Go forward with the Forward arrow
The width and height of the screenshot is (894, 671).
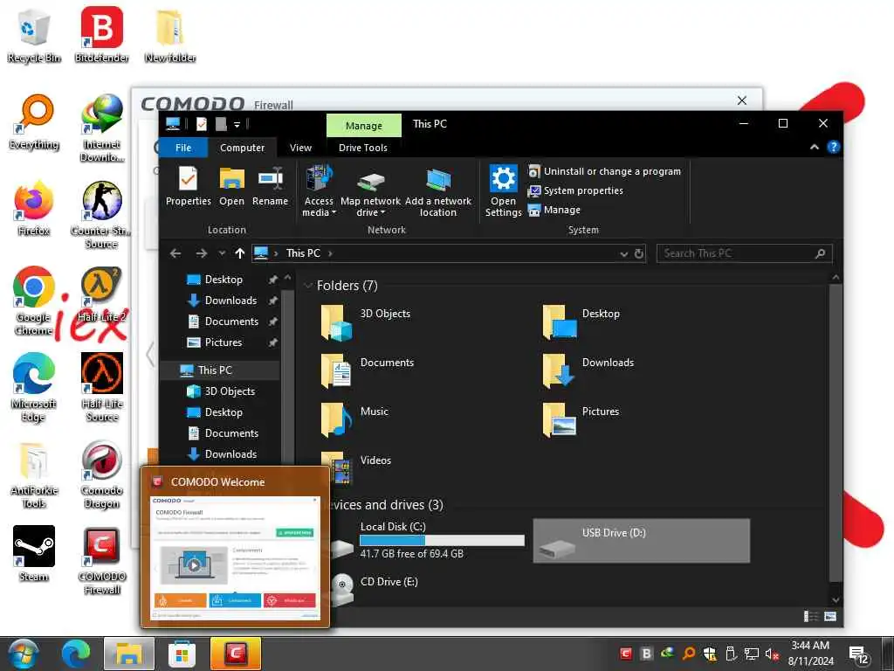[x=202, y=253]
